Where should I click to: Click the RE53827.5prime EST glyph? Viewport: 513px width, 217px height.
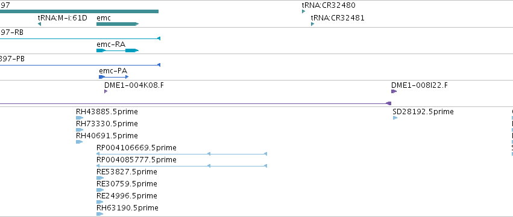(100, 178)
